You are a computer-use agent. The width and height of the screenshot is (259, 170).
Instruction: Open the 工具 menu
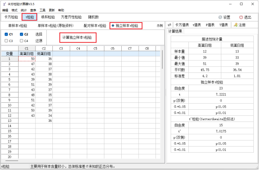coord(42,10)
